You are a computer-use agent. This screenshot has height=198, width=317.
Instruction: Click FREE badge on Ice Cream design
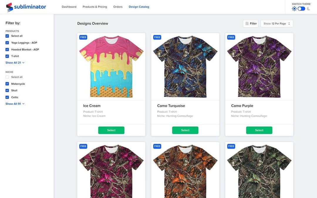83,37
